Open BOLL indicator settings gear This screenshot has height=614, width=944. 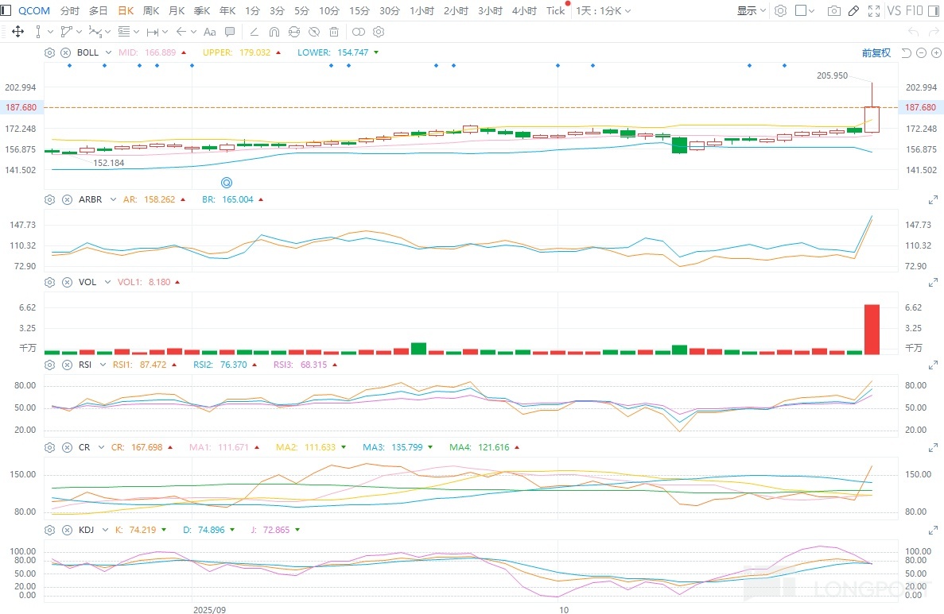(49, 52)
